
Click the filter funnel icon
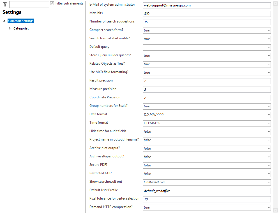(4, 4)
